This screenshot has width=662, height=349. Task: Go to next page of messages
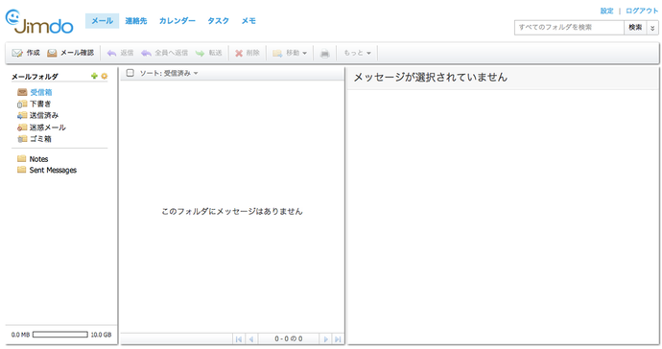coord(325,338)
